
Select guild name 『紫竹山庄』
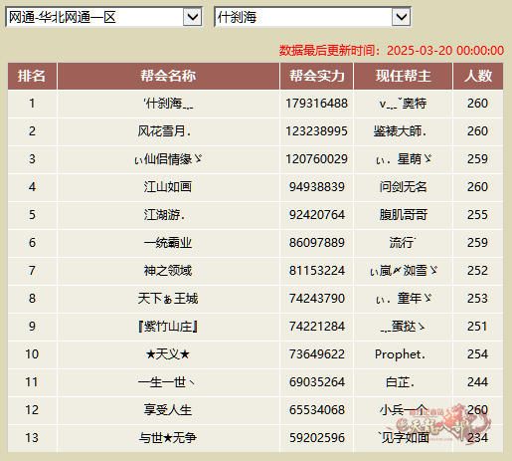[x=168, y=327]
